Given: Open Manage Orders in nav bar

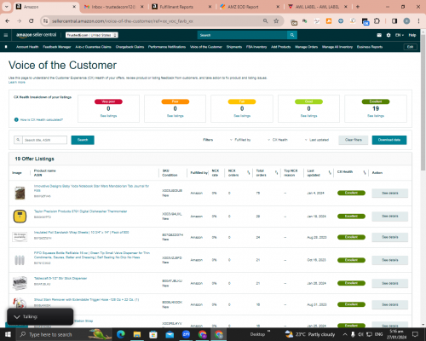Looking at the screenshot, I should click(307, 47).
